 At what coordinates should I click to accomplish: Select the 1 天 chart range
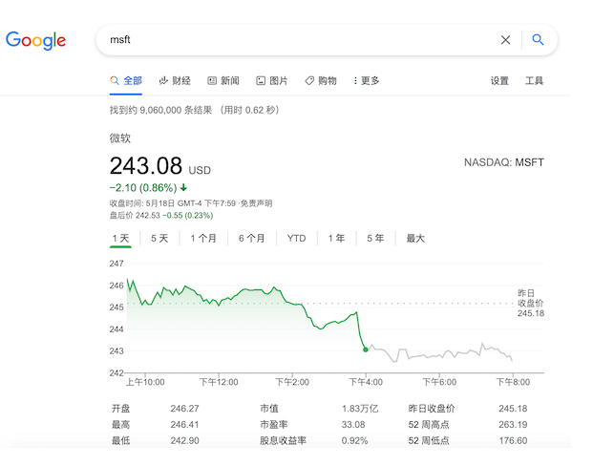point(120,239)
